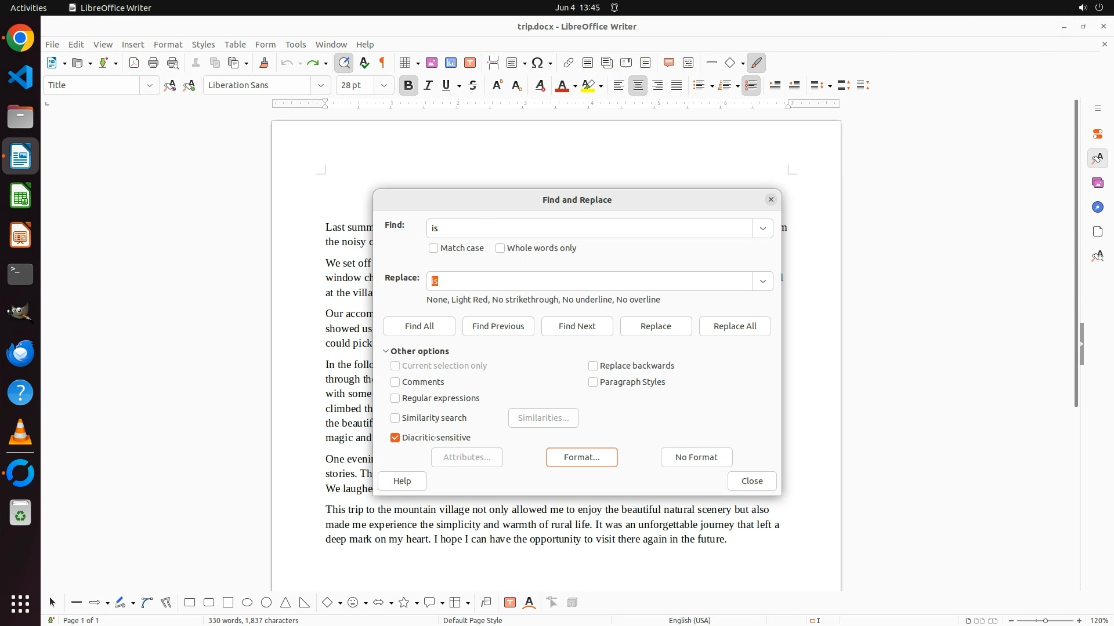Screen dimensions: 1114x626
Task: Click the Print toolbar icon
Action: pos(153,63)
